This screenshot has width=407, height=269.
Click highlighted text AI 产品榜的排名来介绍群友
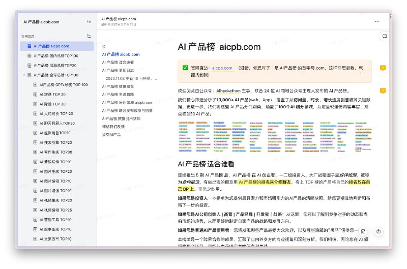[265, 182]
